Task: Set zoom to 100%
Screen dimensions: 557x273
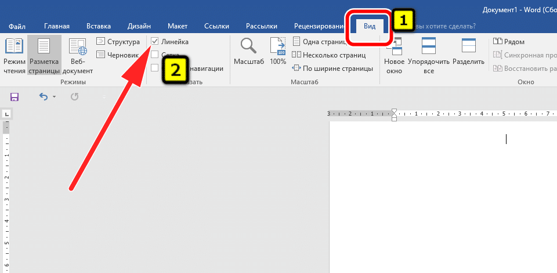Action: 278,52
